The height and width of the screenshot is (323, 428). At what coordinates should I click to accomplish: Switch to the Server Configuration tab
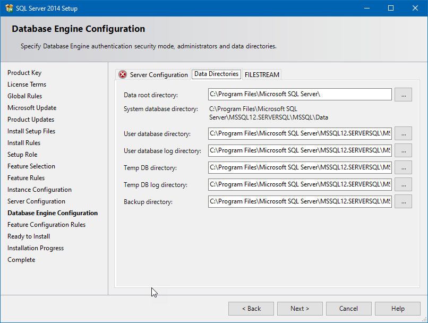coord(160,74)
